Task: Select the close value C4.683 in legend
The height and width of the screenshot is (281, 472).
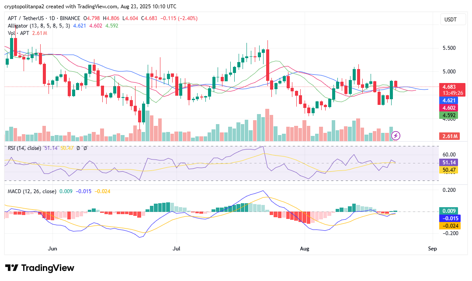Action: pyautogui.click(x=149, y=18)
